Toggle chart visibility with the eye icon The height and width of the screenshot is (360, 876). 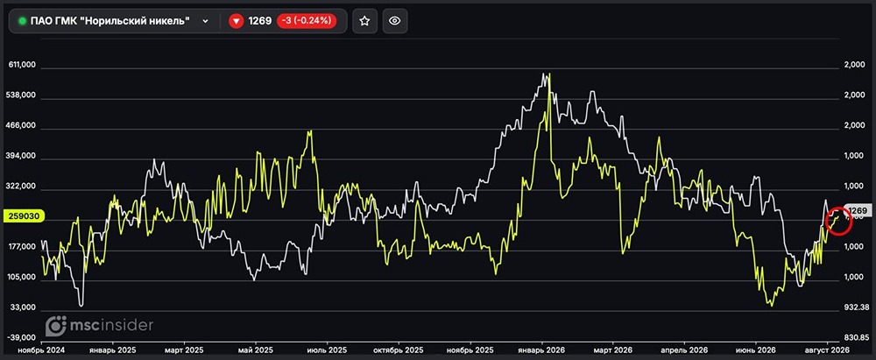(395, 21)
